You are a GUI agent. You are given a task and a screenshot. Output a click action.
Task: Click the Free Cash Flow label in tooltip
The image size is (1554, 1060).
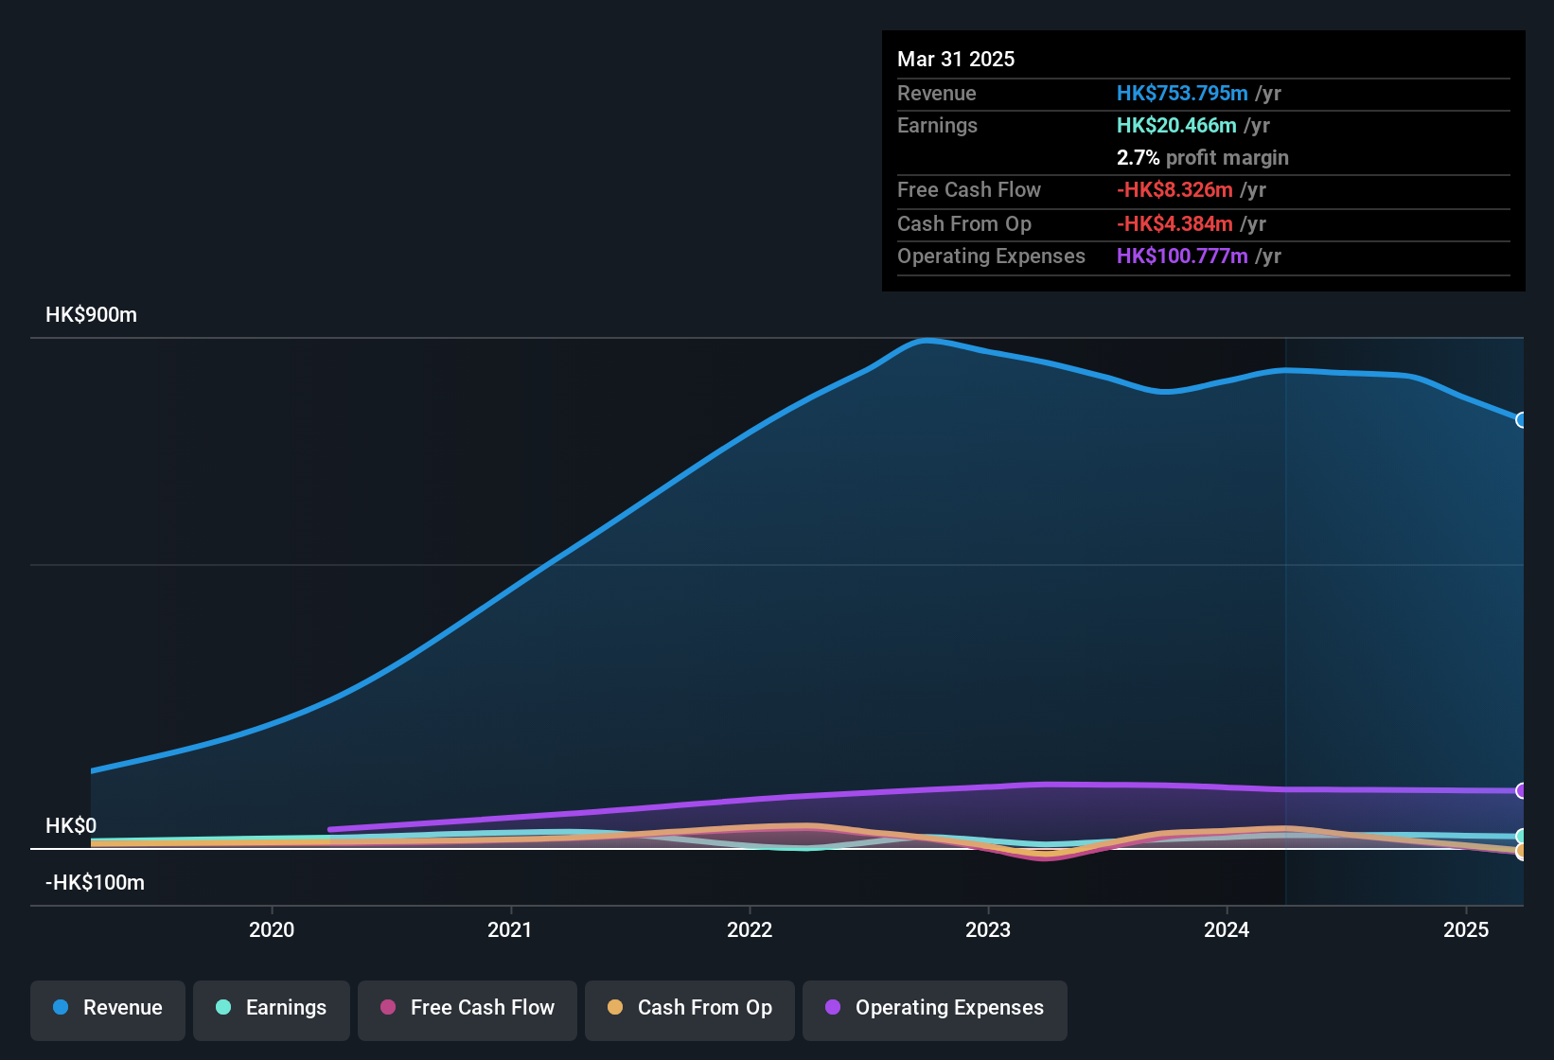(x=969, y=189)
